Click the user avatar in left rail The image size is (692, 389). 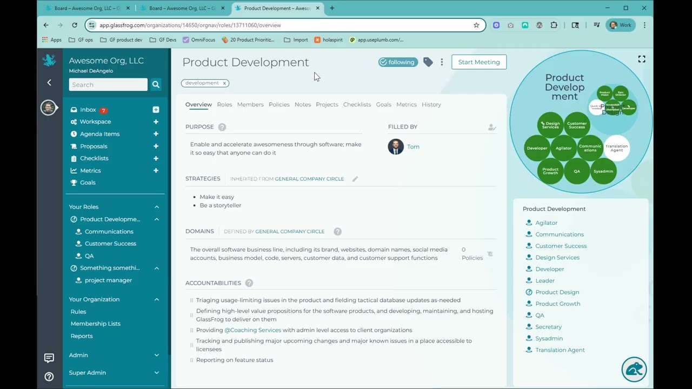(x=48, y=108)
